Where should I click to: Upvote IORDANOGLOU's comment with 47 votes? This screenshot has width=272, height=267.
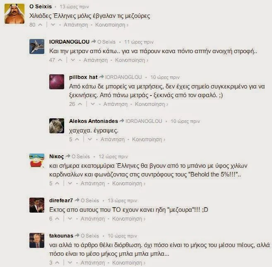coord(60,60)
